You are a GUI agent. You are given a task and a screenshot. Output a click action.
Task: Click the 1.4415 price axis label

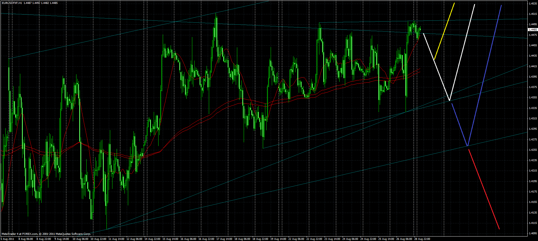pos(533,66)
